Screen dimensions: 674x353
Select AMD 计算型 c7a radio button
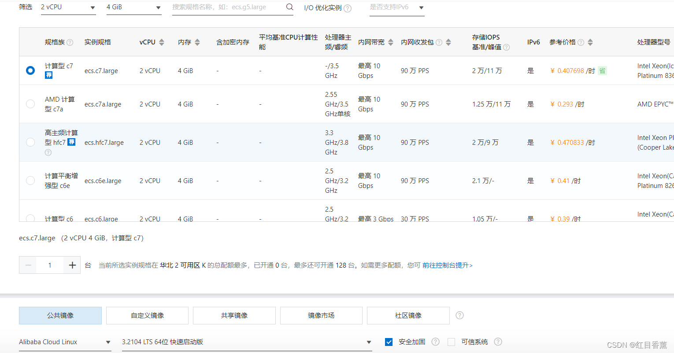coord(30,104)
